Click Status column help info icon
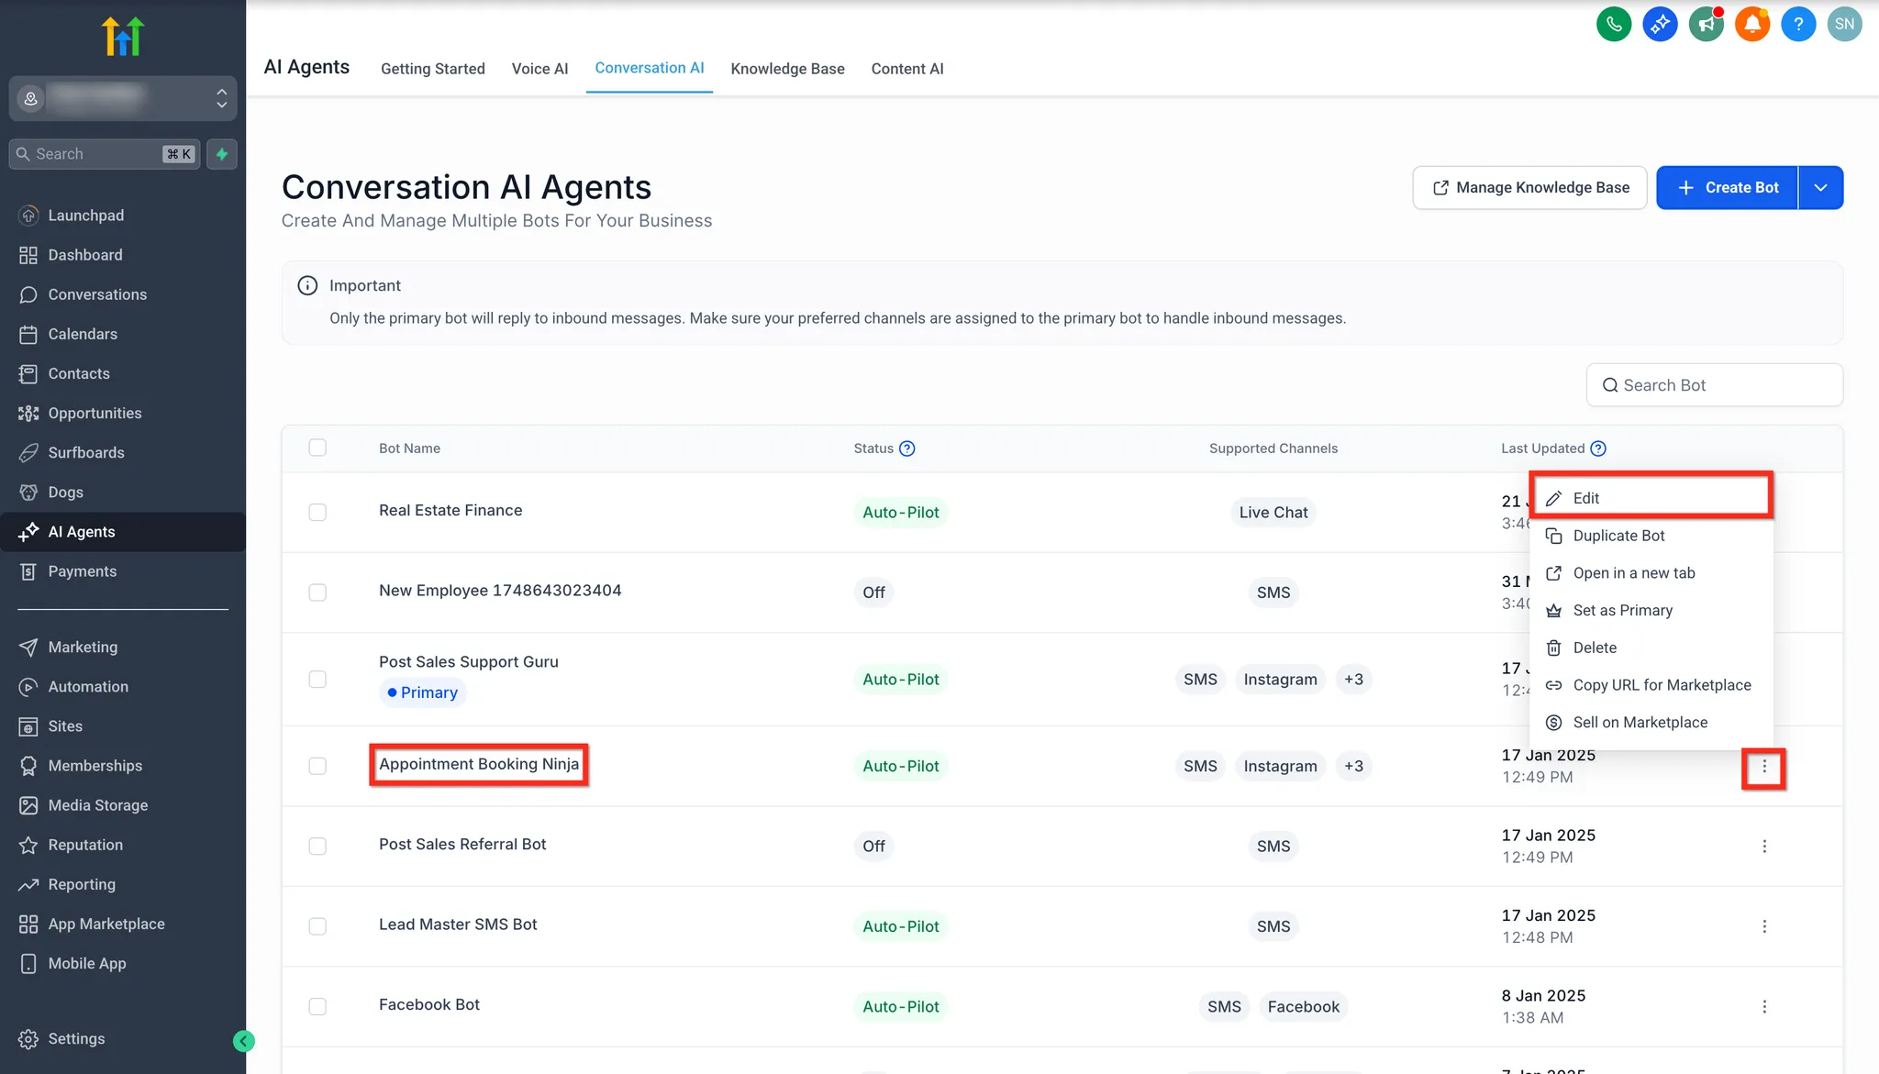 906,448
